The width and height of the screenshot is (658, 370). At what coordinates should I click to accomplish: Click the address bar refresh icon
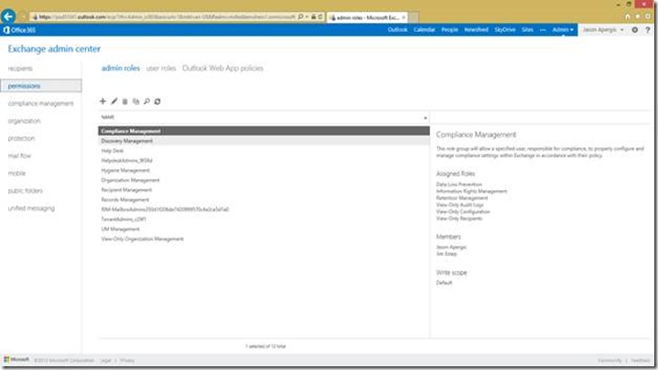pyautogui.click(x=320, y=16)
